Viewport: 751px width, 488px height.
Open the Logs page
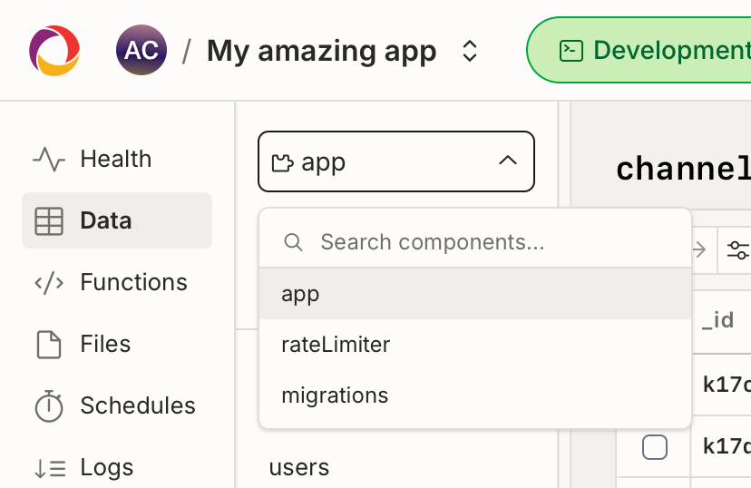click(x=117, y=467)
